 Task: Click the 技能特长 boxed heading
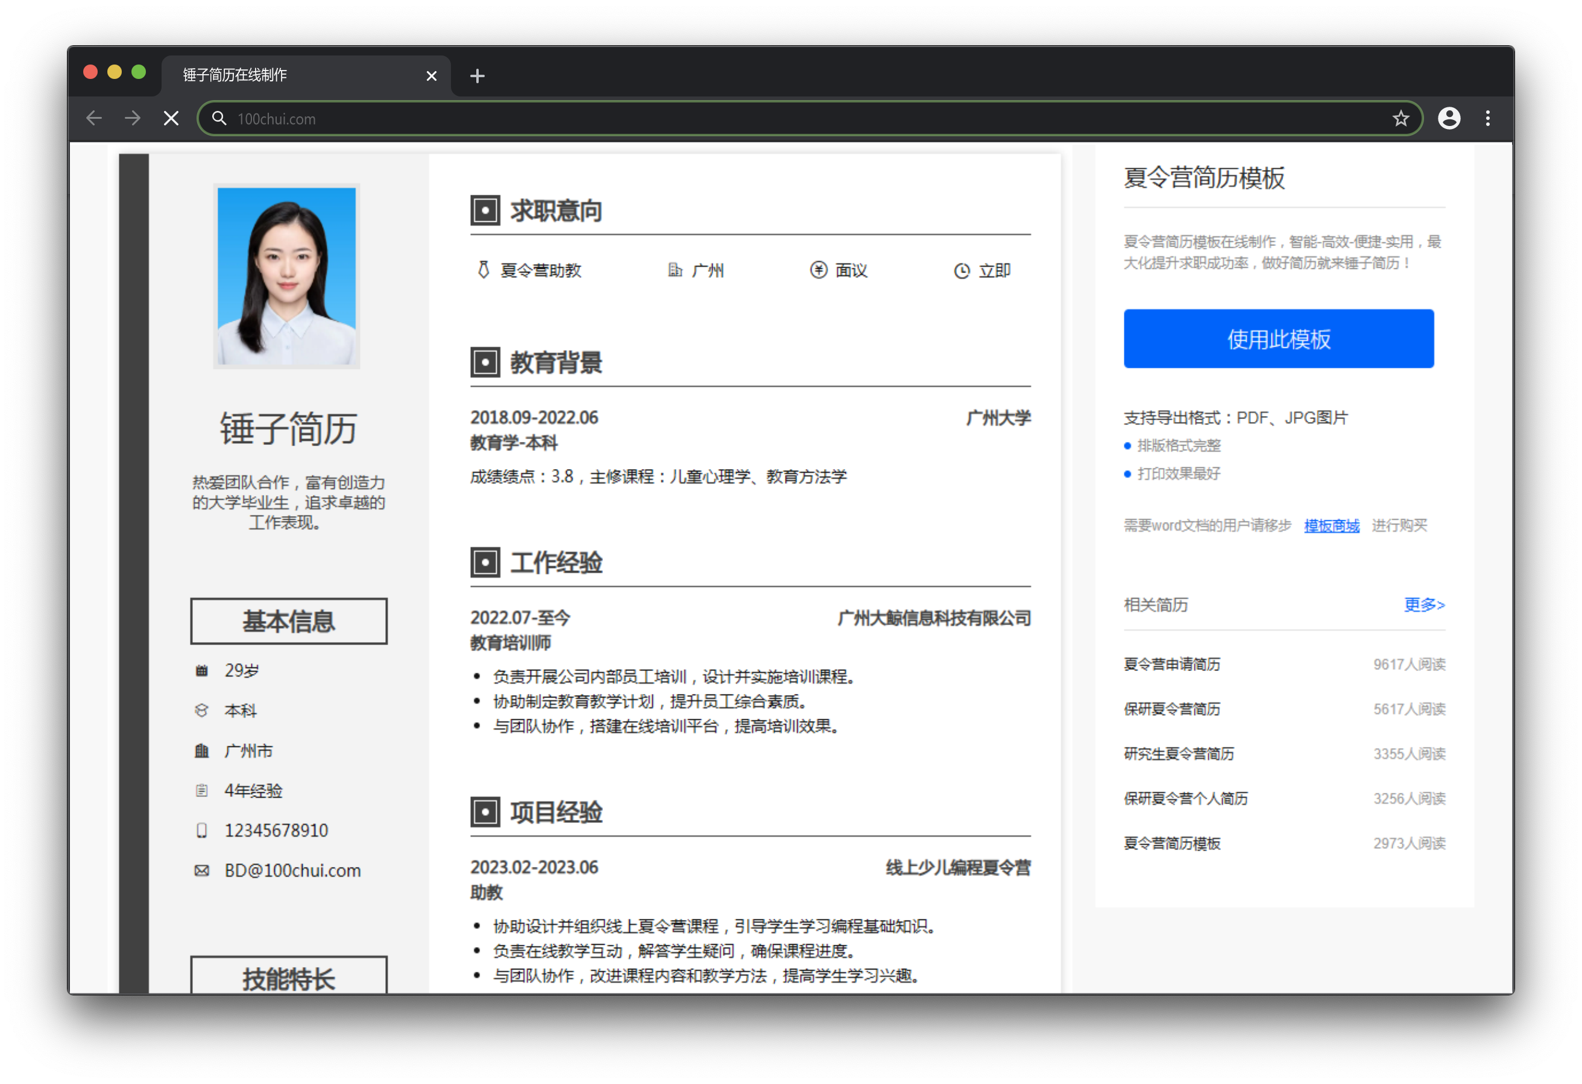289,975
